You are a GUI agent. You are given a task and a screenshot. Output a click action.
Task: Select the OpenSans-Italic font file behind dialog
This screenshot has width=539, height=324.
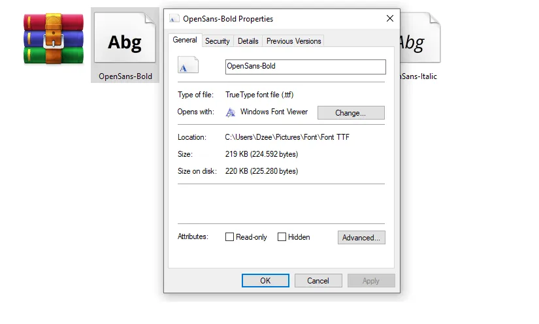[x=420, y=38]
